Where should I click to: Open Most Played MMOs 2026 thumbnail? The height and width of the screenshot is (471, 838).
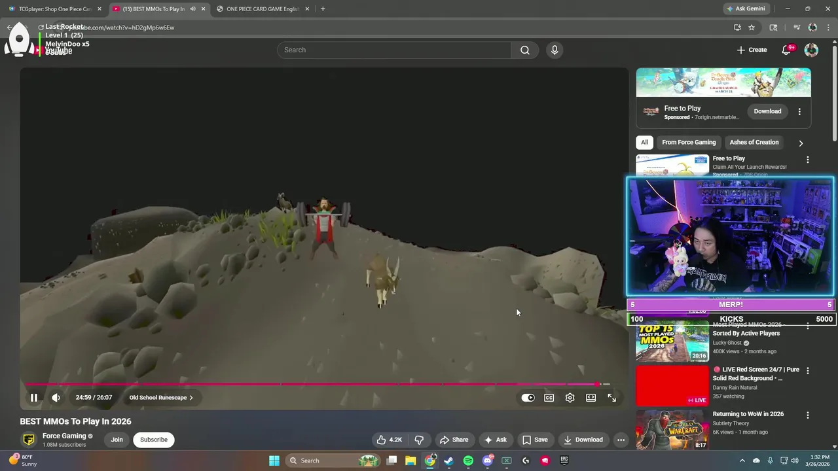[x=672, y=341]
